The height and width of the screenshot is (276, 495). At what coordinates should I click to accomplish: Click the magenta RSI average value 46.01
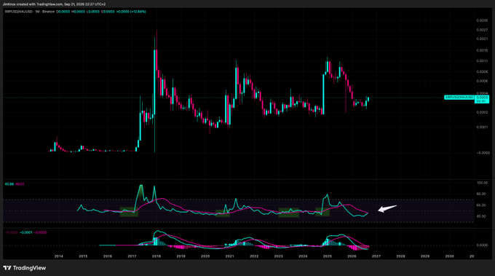pyautogui.click(x=20, y=184)
